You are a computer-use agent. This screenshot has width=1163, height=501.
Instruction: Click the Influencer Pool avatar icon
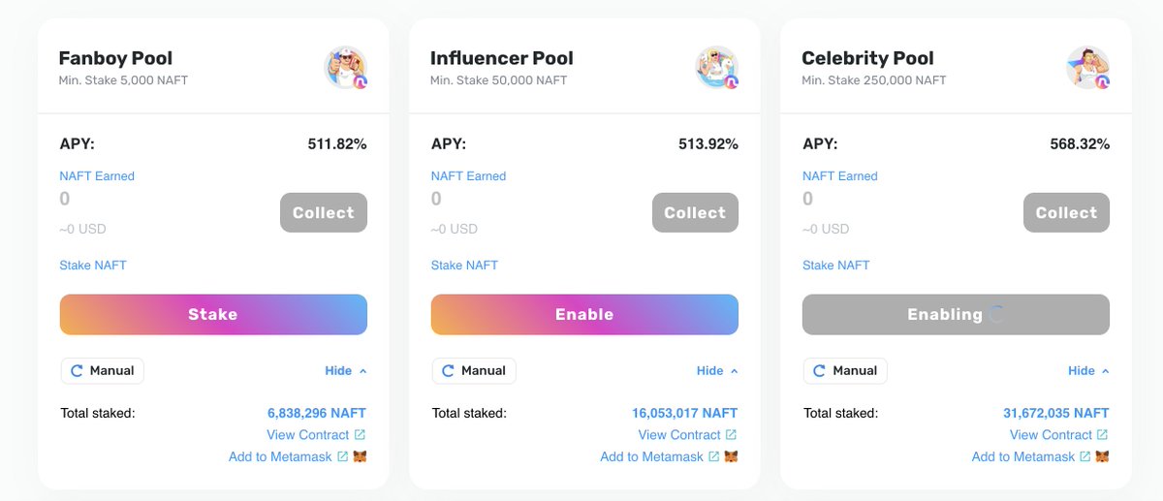click(x=717, y=67)
